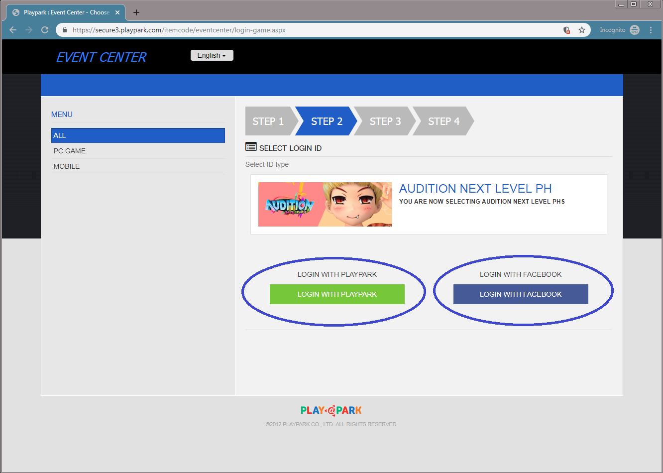Reload the page with refresh icon
The height and width of the screenshot is (473, 663).
(45, 30)
